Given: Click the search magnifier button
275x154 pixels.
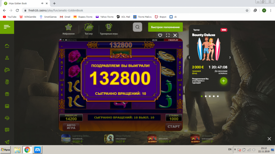Looking at the screenshot, I should pos(137,27).
